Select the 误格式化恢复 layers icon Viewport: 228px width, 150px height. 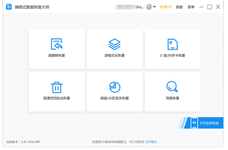(114, 44)
